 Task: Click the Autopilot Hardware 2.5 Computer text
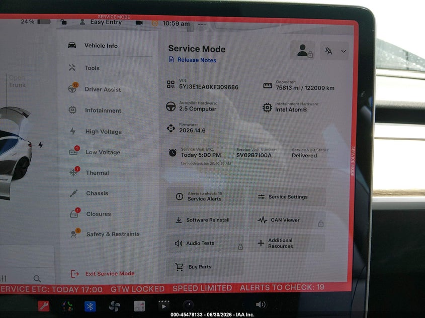(x=198, y=109)
